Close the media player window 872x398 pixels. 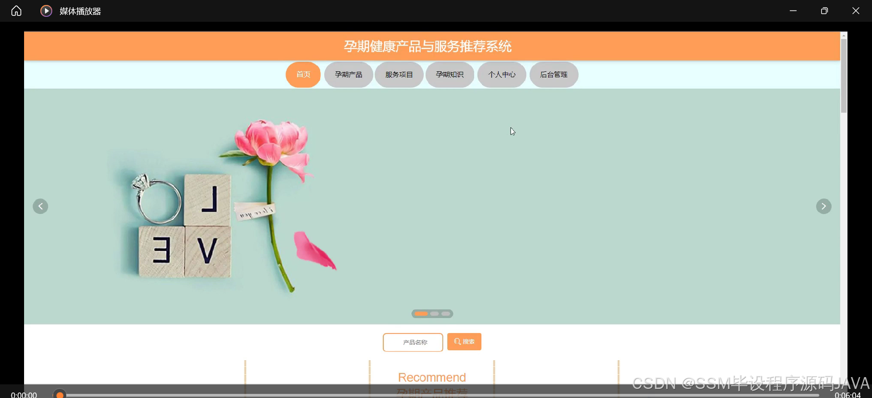[856, 11]
